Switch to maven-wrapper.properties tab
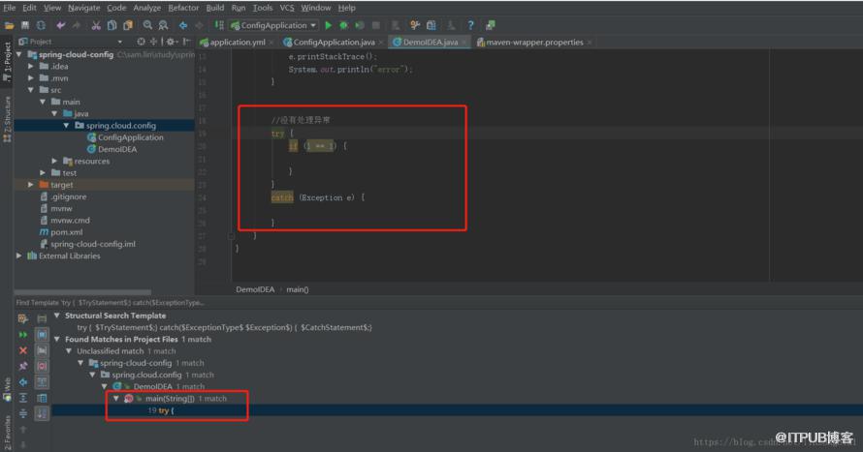863x452 pixels. [534, 43]
